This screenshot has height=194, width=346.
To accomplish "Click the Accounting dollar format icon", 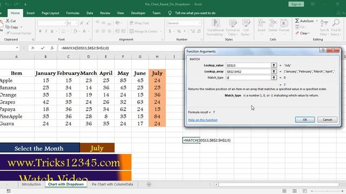I will pyautogui.click(x=170, y=31).
